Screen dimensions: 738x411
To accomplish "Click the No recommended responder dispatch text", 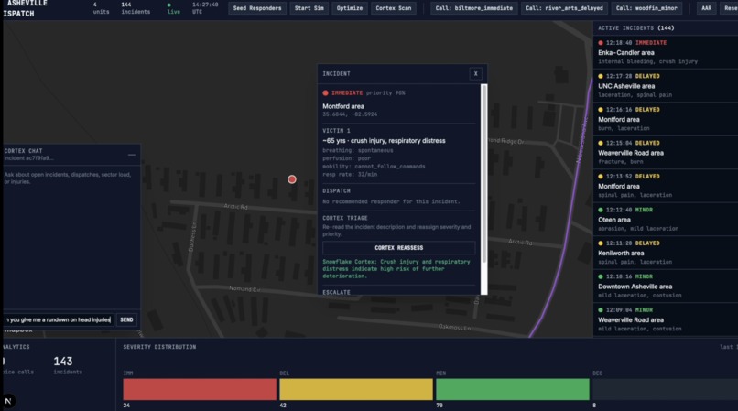I will click(391, 201).
